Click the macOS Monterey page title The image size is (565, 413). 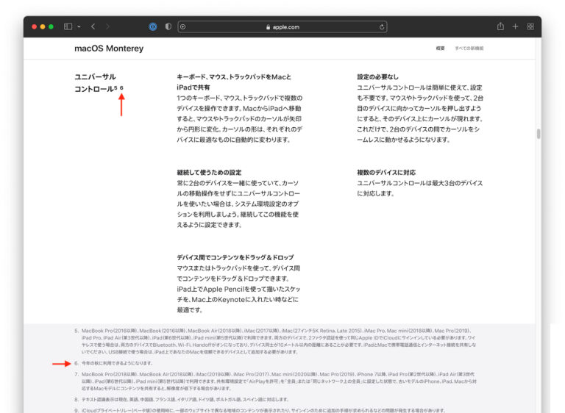pos(109,49)
